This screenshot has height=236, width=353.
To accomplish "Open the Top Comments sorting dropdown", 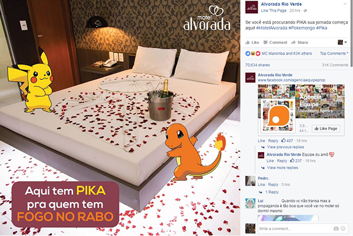I will [334, 53].
